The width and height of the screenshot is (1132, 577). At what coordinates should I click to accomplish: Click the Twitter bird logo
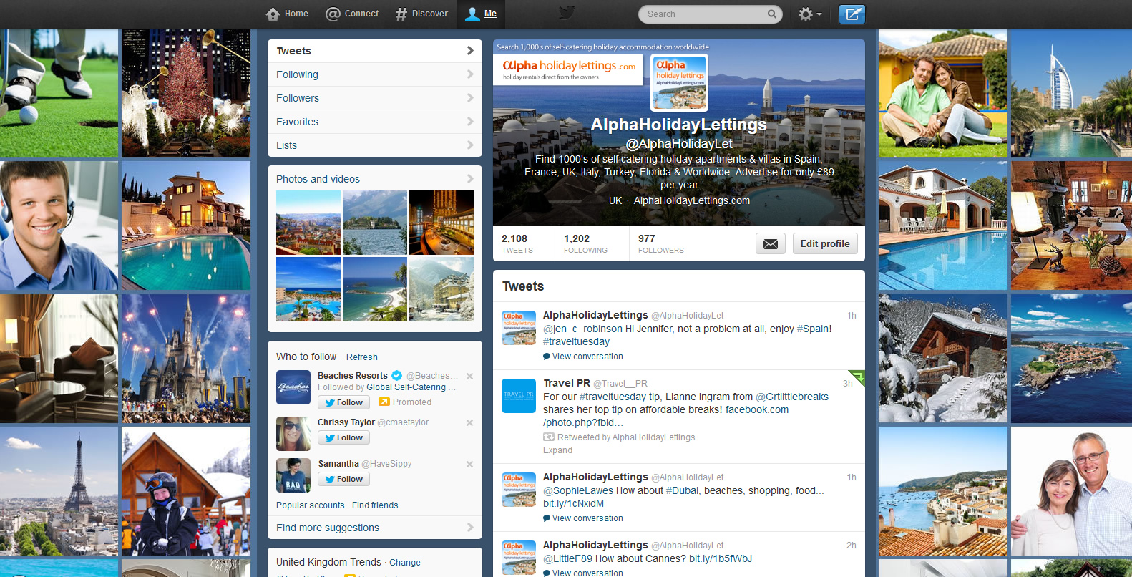pyautogui.click(x=567, y=13)
